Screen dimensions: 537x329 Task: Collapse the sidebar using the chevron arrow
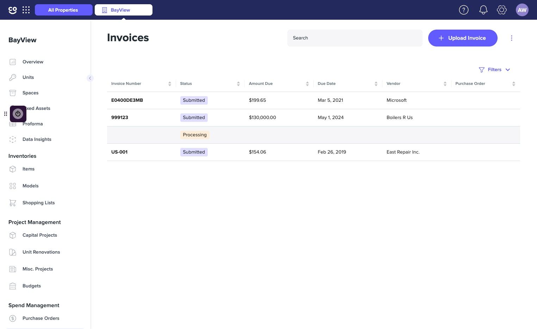coord(90,78)
